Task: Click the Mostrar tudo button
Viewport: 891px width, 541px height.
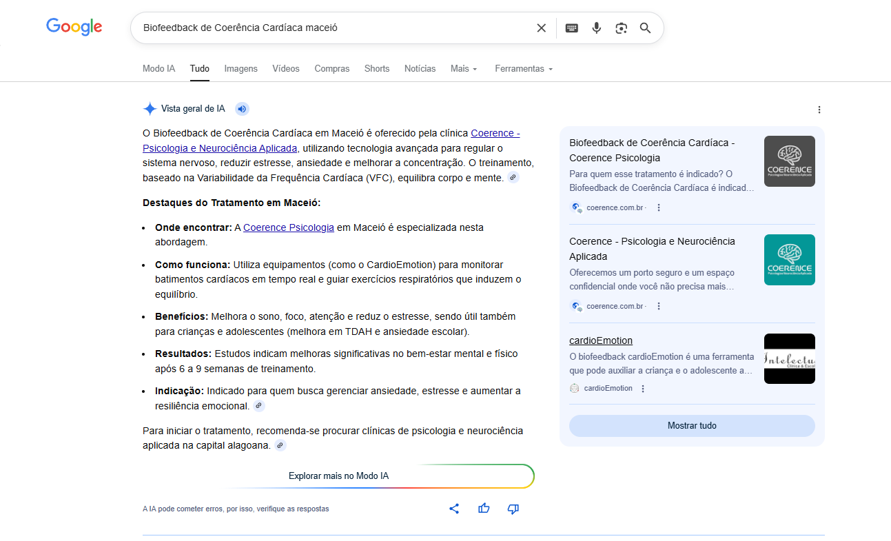Action: tap(692, 426)
